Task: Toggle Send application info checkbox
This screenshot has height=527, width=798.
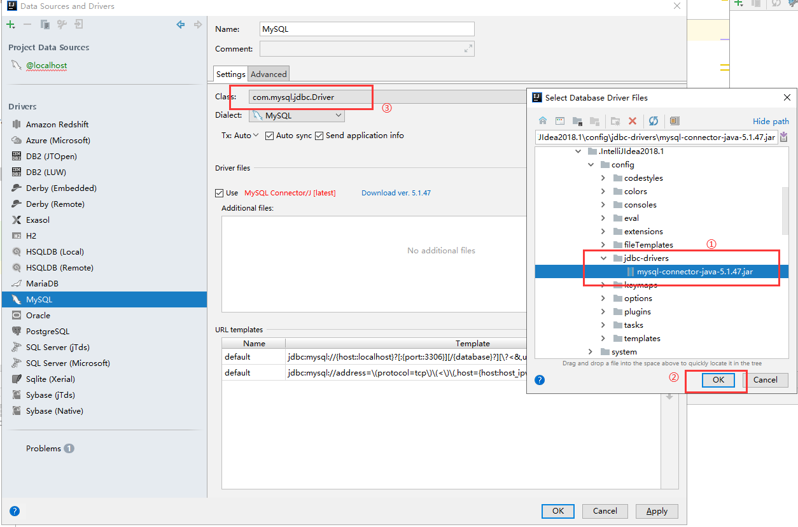Action: [319, 136]
